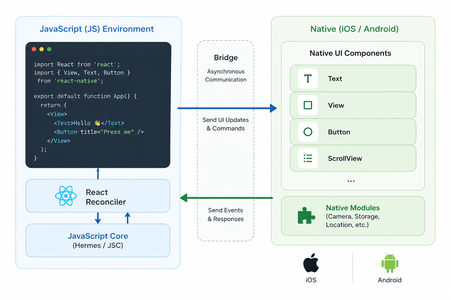Open the Native Modules box

click(353, 216)
